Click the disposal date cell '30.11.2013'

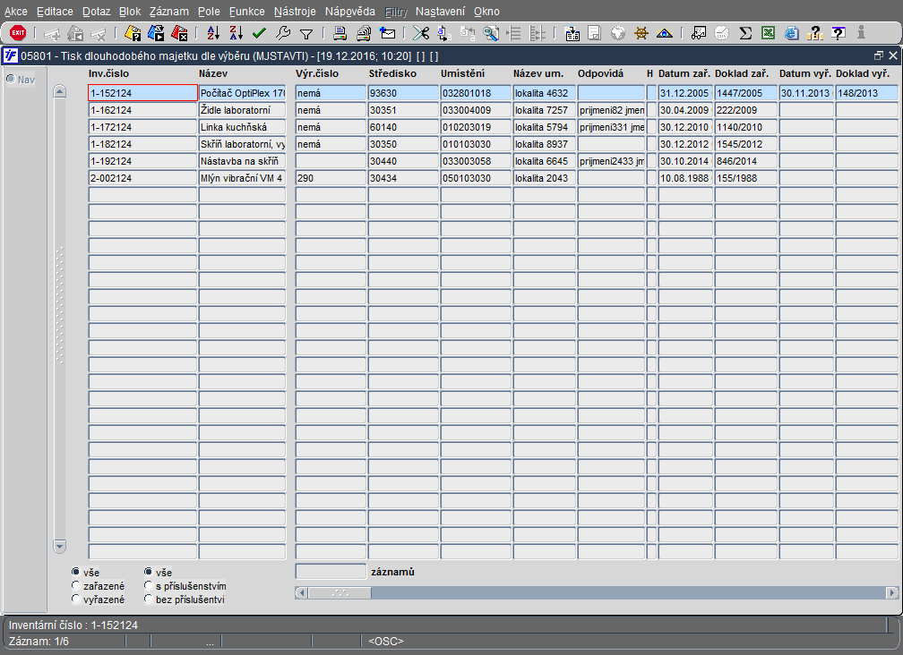(806, 92)
